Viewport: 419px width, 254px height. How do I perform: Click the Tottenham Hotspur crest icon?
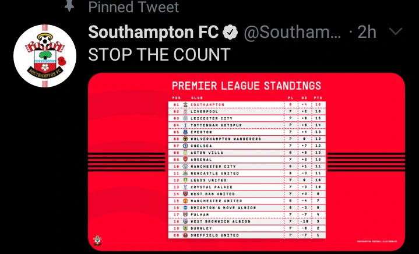coord(185,125)
